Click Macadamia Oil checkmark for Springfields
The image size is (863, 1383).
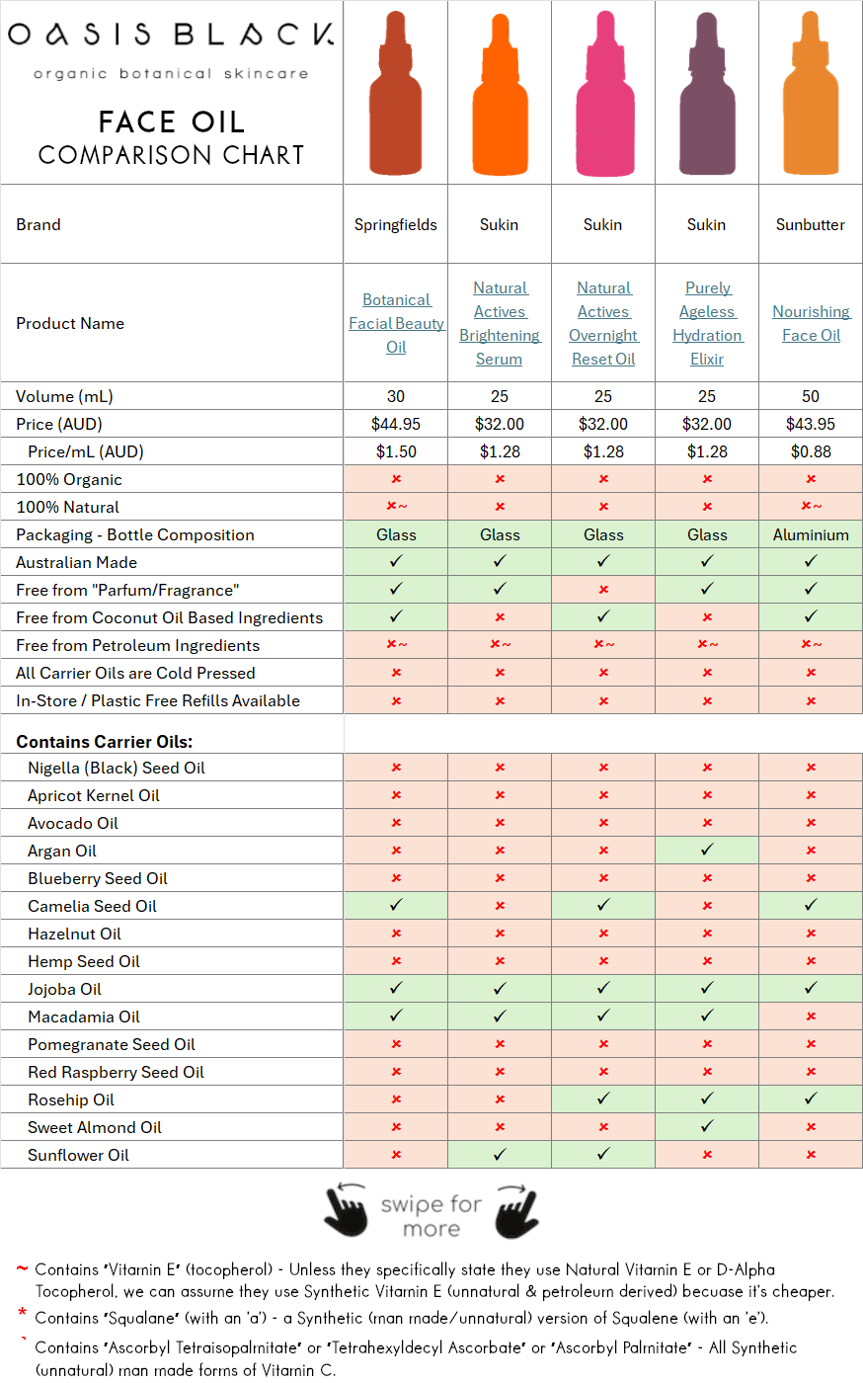point(396,1016)
